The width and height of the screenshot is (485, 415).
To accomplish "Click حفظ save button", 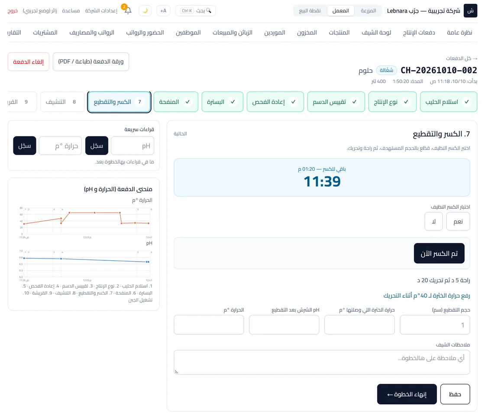I will (455, 394).
